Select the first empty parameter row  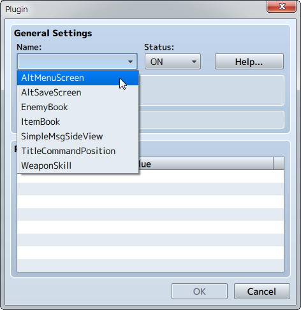[x=150, y=176]
